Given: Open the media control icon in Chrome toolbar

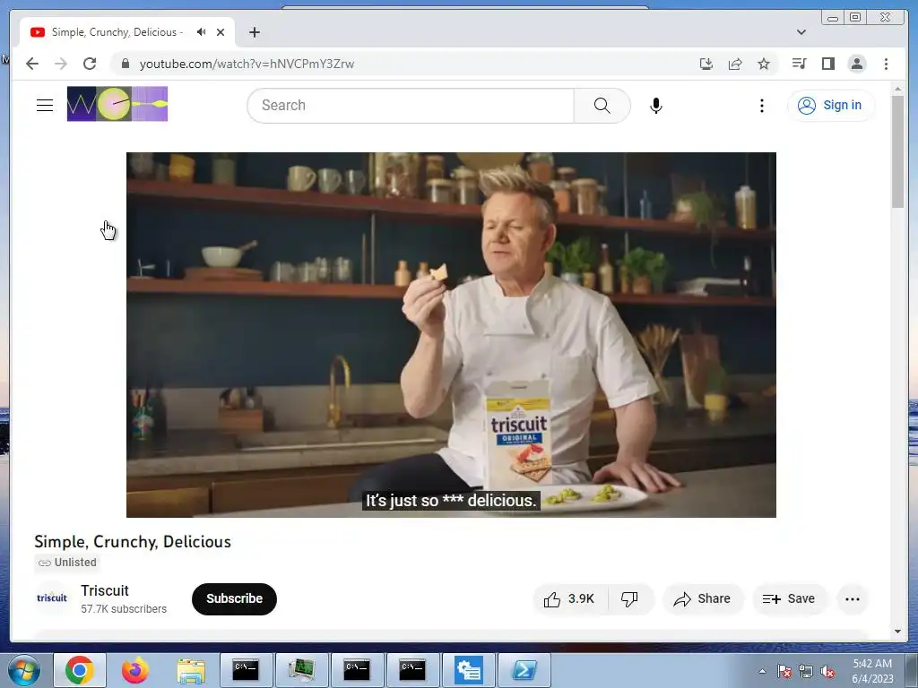Looking at the screenshot, I should (x=799, y=64).
